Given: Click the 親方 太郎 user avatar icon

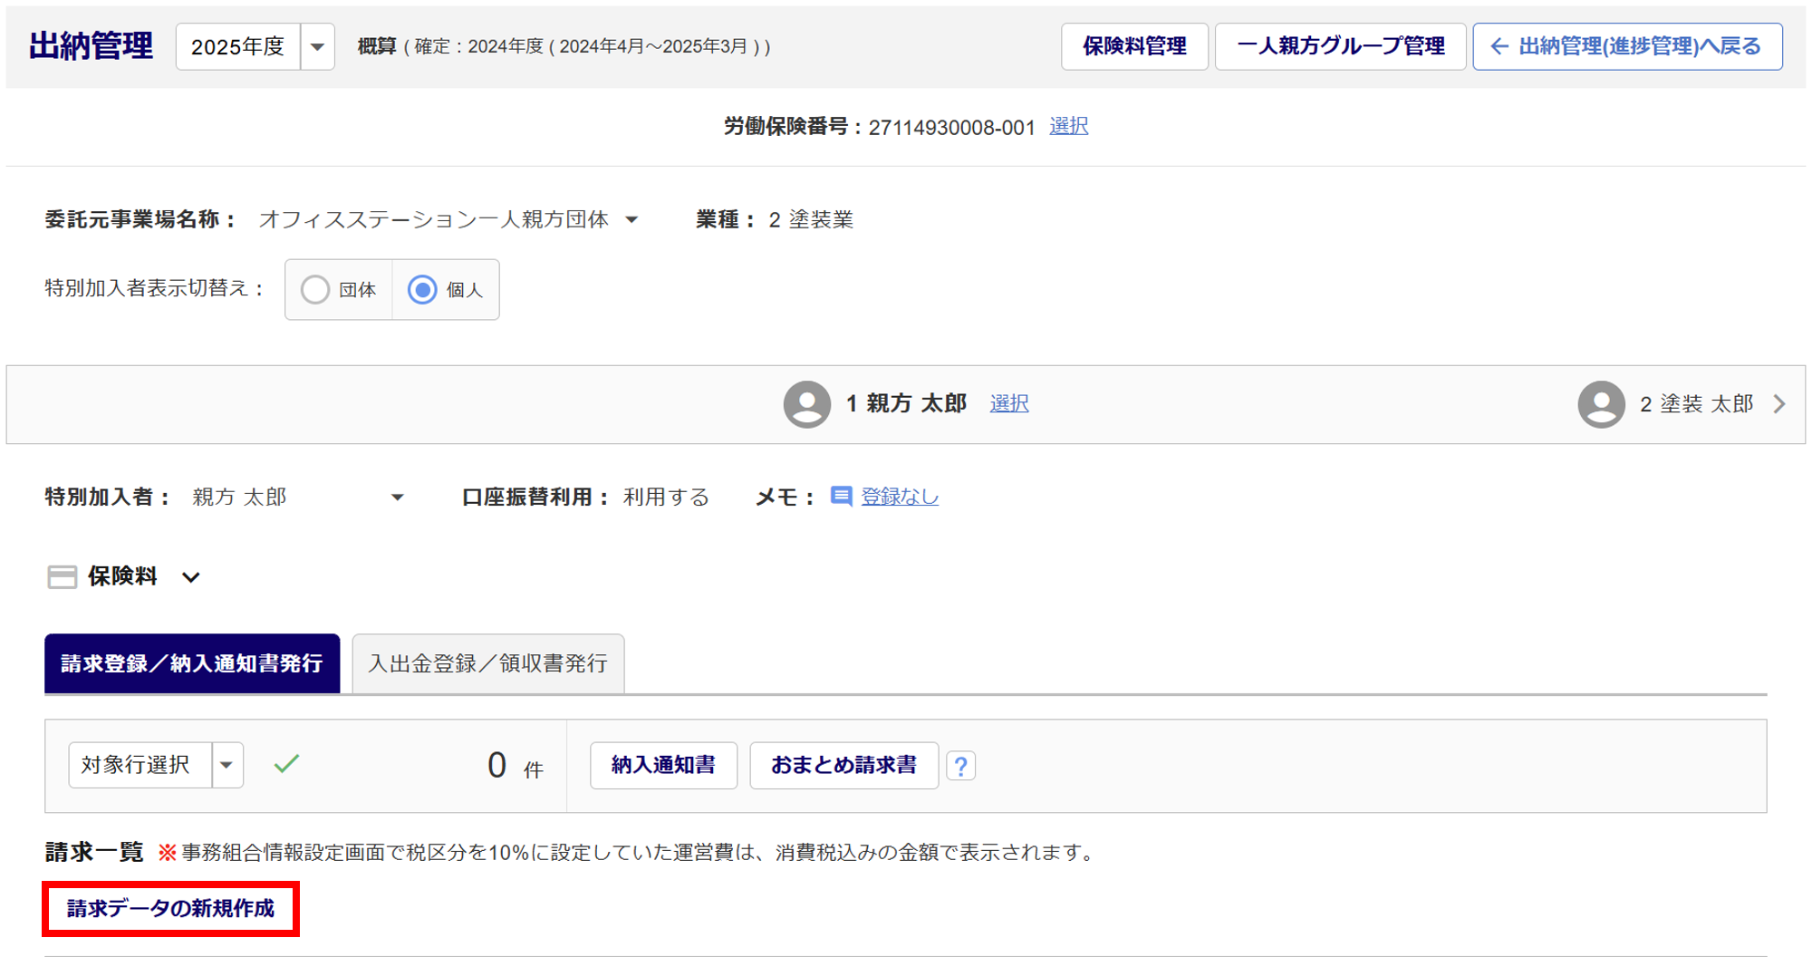Looking at the screenshot, I should pyautogui.click(x=806, y=404).
